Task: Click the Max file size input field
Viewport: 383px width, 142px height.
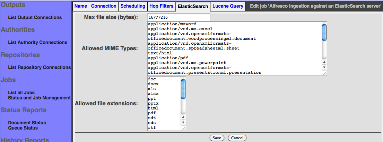Action: click(x=178, y=17)
